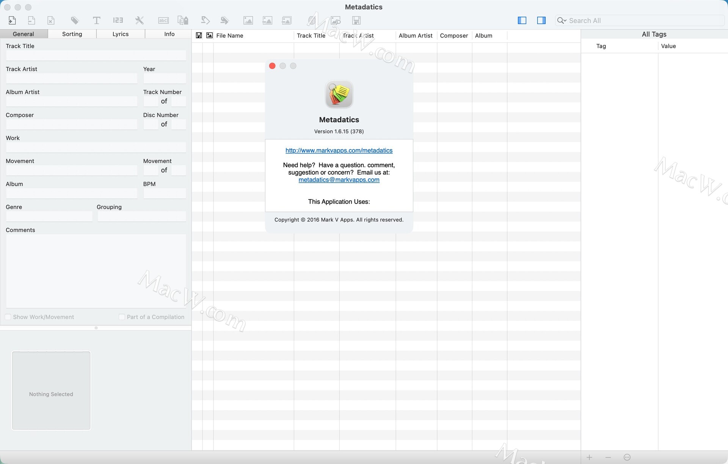Switch to the Sorting tab
The image size is (728, 464).
72,34
